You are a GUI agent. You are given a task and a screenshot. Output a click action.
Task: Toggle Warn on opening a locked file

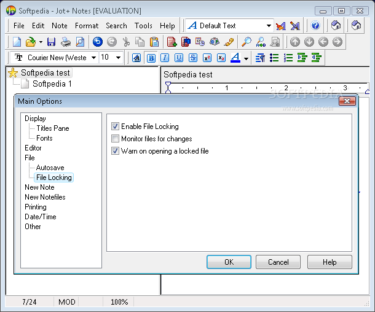point(115,151)
